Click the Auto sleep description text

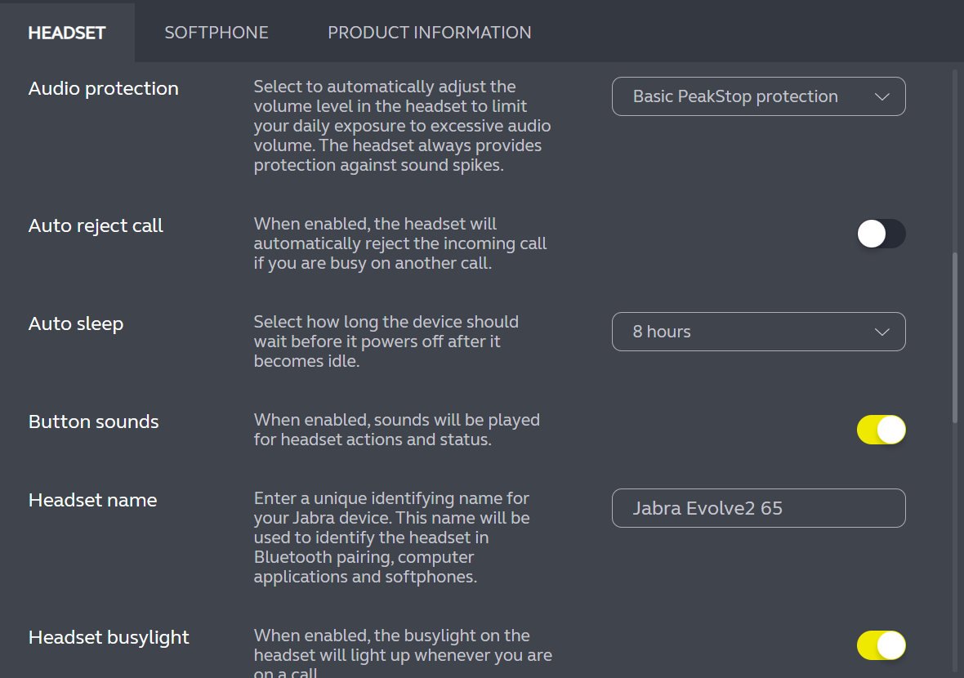pos(386,341)
